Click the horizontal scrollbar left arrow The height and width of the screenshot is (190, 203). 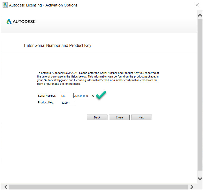pos(6,187)
